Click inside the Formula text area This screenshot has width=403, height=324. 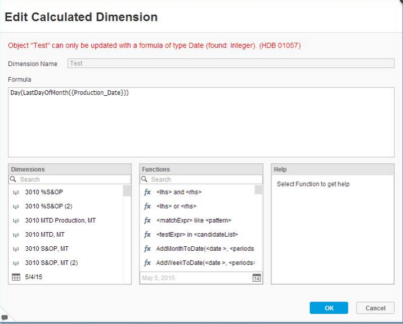click(201, 122)
